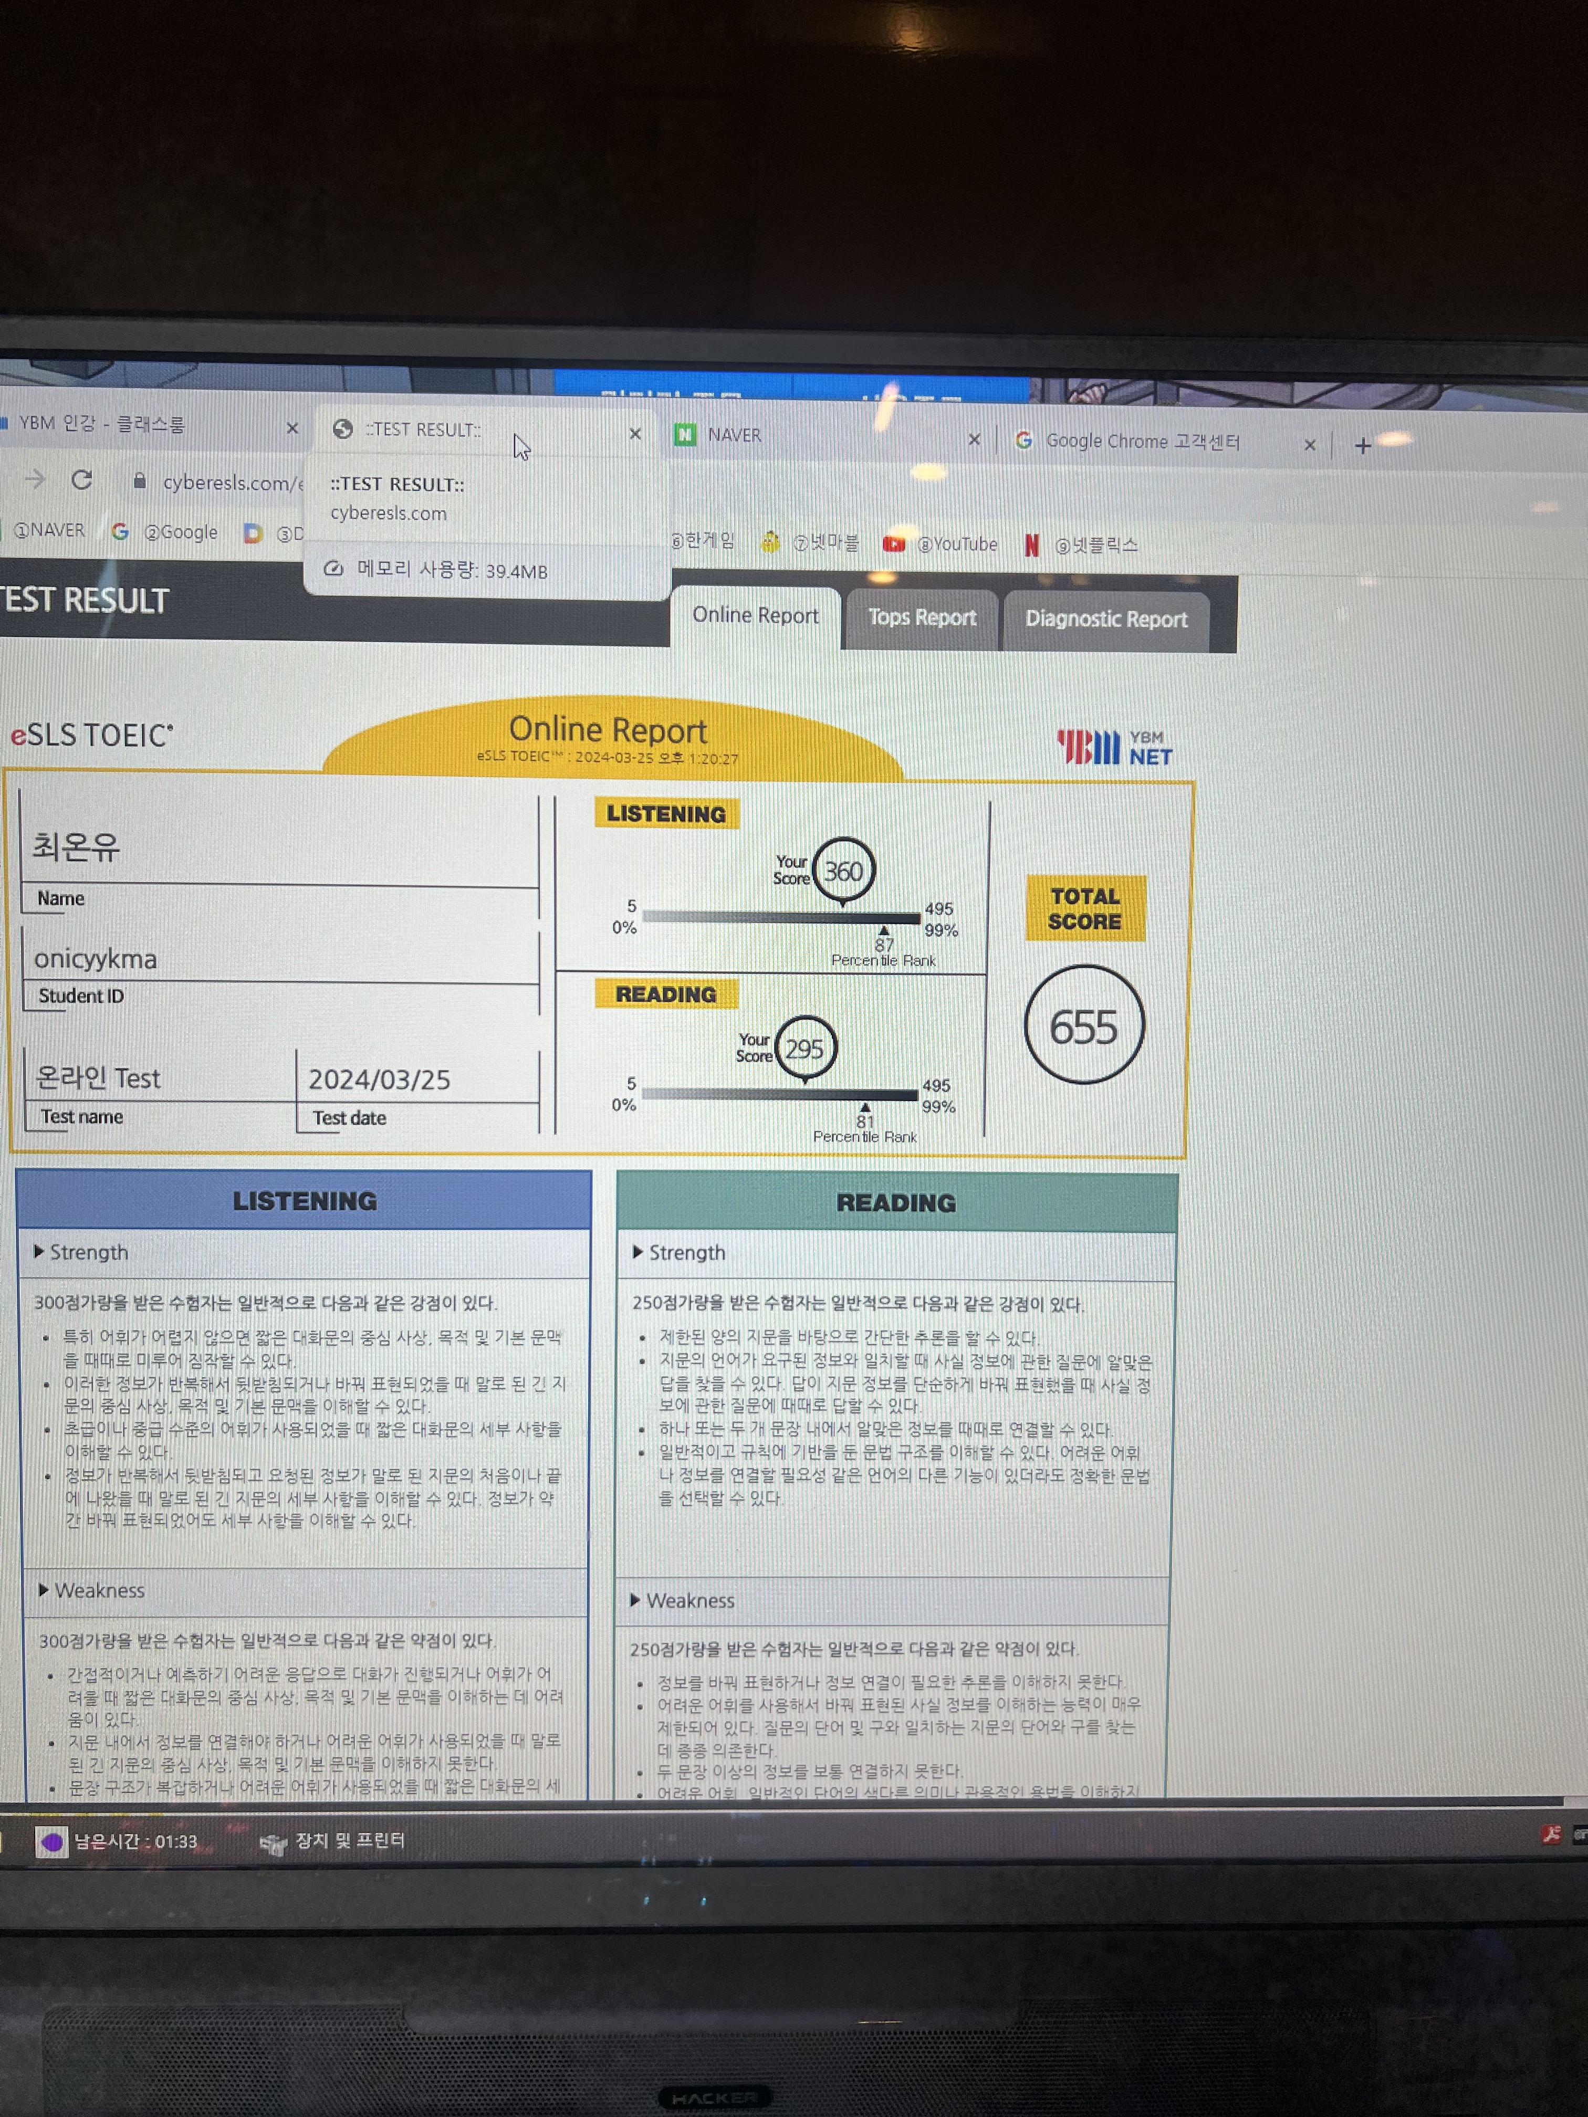Click the green READING section header
The height and width of the screenshot is (2117, 1588).
(897, 1203)
